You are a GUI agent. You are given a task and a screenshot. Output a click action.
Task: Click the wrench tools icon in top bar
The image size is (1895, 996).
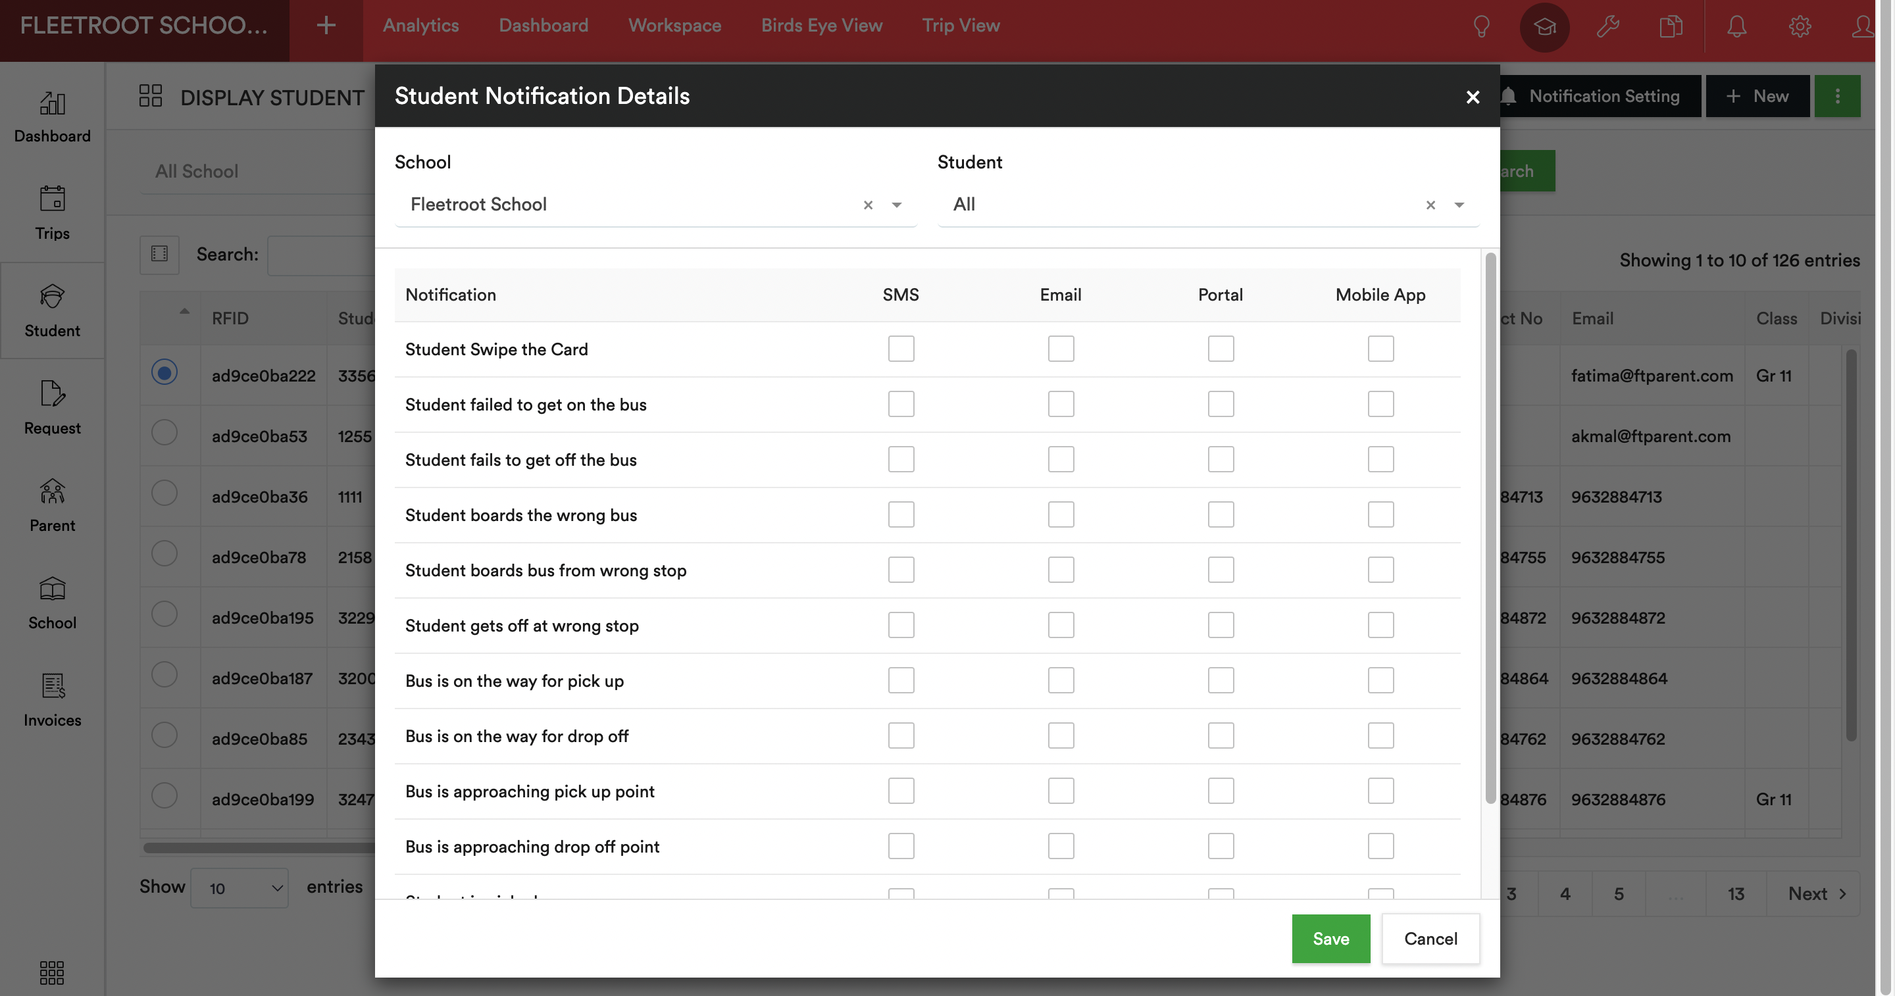(x=1608, y=26)
